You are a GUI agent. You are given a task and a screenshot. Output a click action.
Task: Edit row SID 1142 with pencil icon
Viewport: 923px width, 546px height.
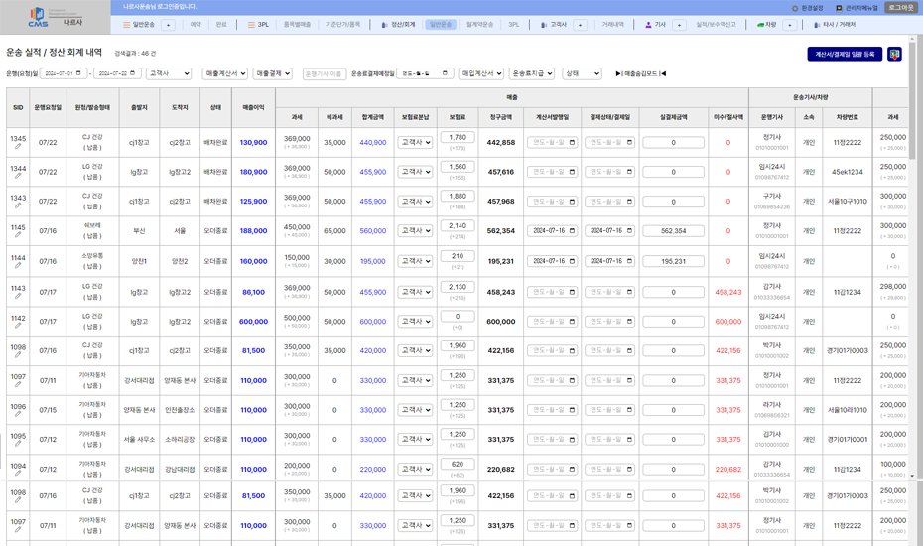pos(18,326)
